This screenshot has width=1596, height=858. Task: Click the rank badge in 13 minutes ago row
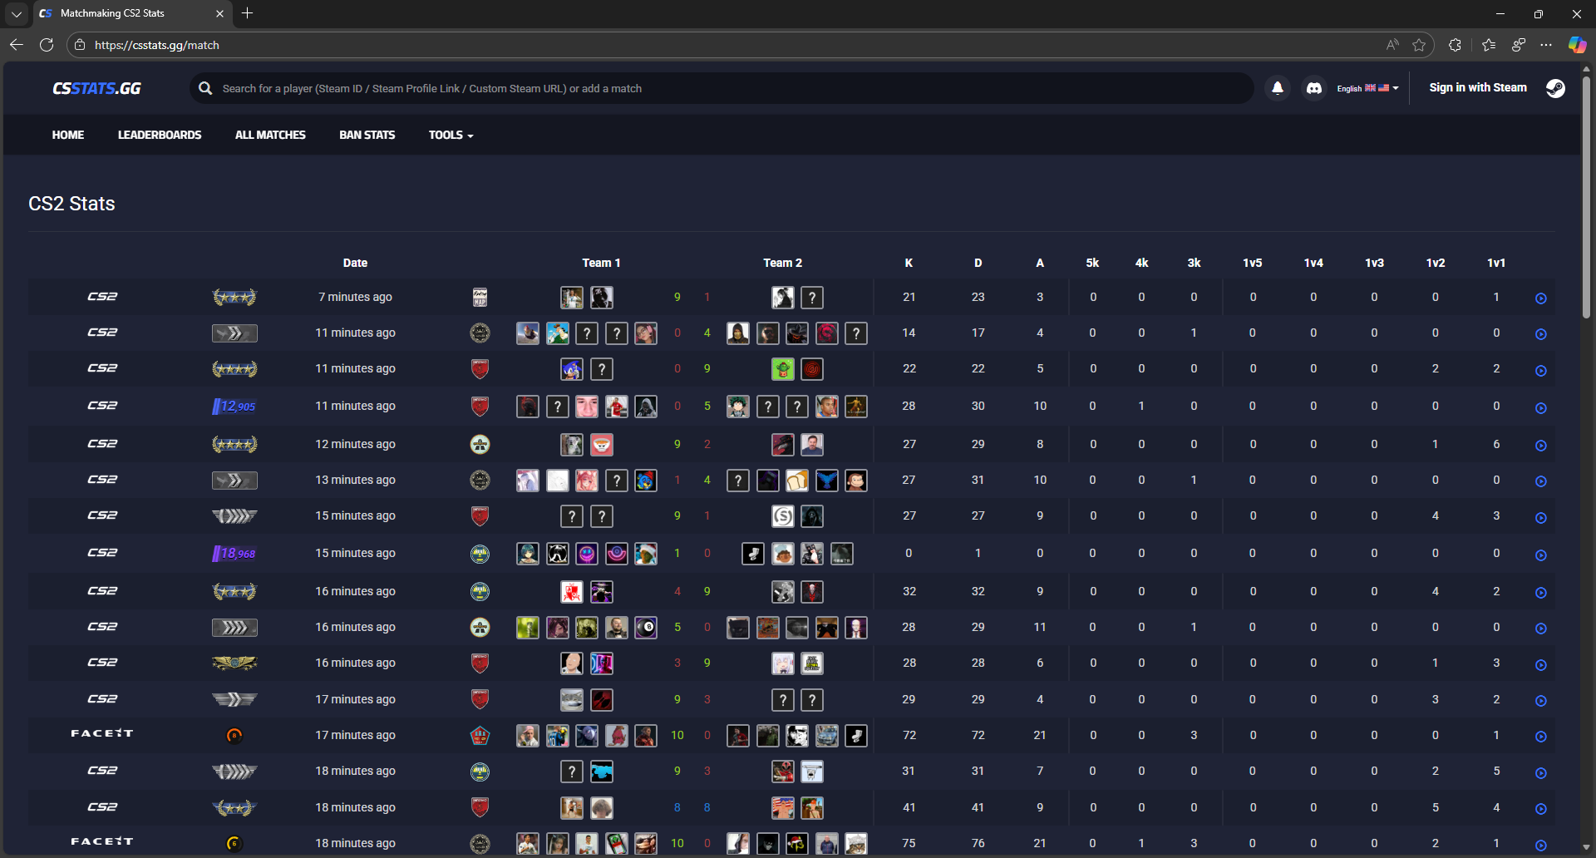(x=234, y=480)
